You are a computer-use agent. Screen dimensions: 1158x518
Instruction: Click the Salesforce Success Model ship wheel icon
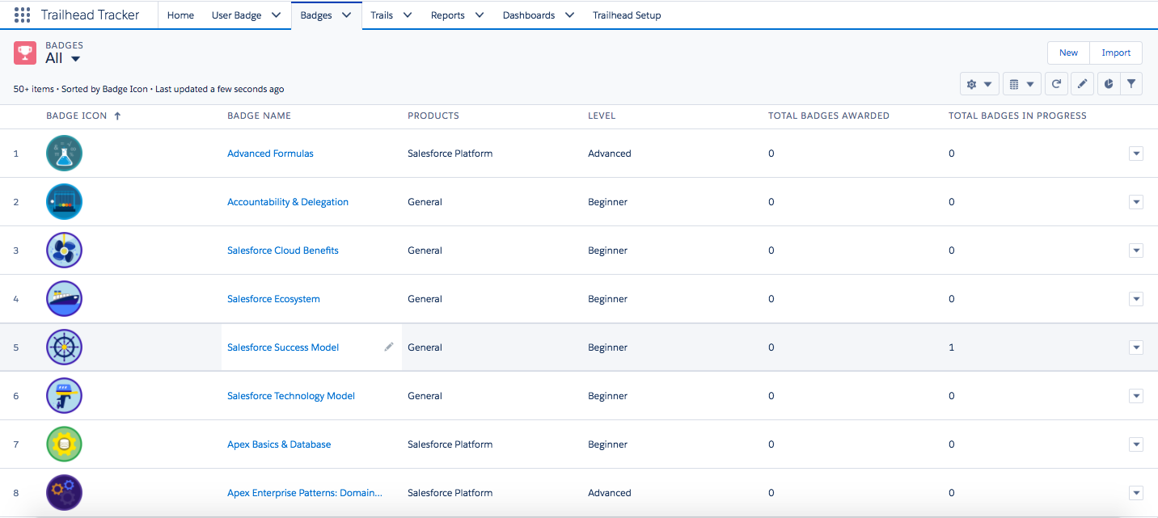64,347
